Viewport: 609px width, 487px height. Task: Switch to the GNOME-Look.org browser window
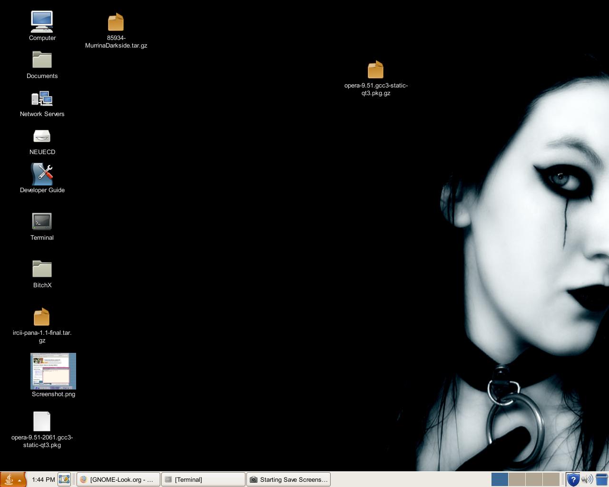tap(118, 479)
